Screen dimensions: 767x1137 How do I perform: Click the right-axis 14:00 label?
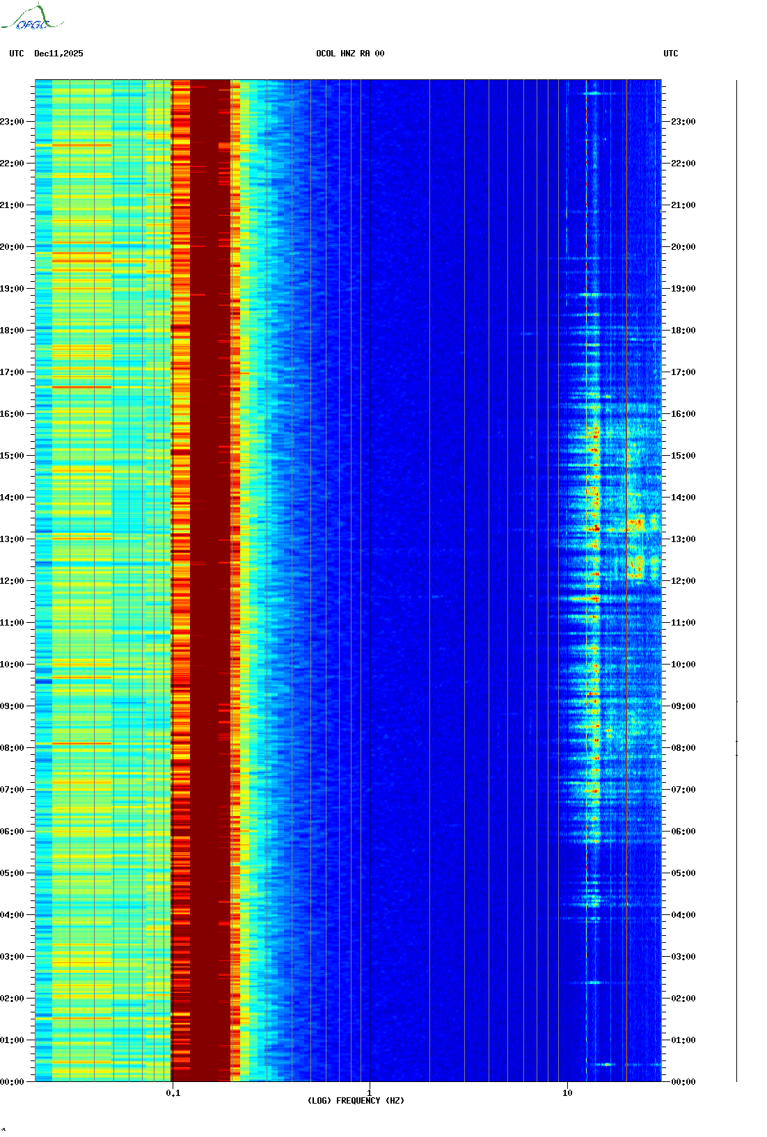[x=683, y=498]
